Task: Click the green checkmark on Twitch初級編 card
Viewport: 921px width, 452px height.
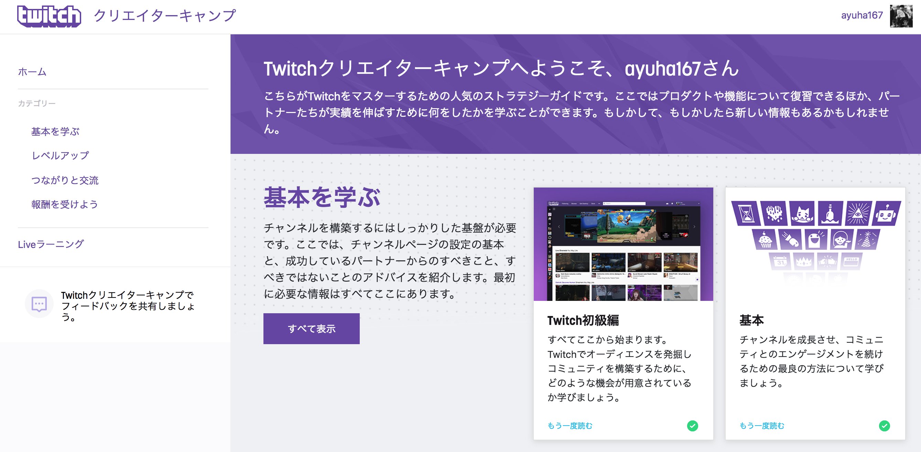Action: point(692,426)
